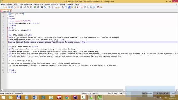Open Microsoft Word from the taskbar
Screen dimensions: 178x100
[x=35, y=97]
